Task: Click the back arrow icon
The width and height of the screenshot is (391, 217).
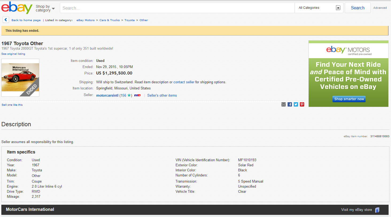Action: tap(6, 20)
